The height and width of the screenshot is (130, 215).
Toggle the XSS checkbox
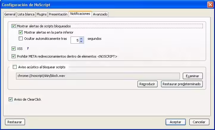(13, 48)
